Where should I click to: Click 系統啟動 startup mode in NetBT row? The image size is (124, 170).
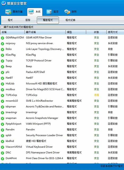point(113,78)
